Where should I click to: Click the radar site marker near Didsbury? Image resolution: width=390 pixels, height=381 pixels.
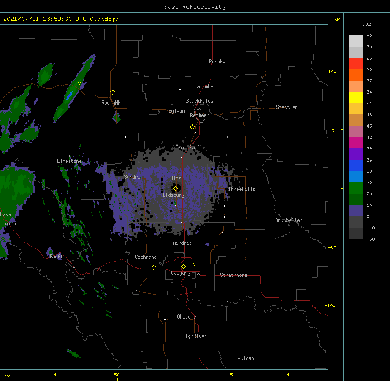176,188
